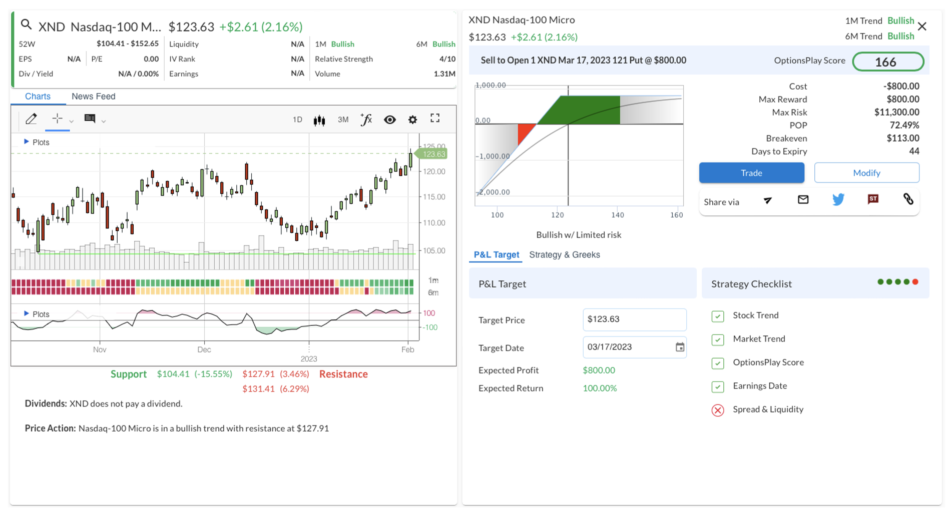The height and width of the screenshot is (511, 950).
Task: Click the blue Trade button
Action: point(751,172)
